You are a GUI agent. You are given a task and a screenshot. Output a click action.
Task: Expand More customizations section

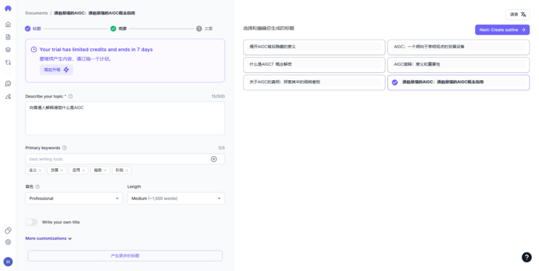coord(49,239)
